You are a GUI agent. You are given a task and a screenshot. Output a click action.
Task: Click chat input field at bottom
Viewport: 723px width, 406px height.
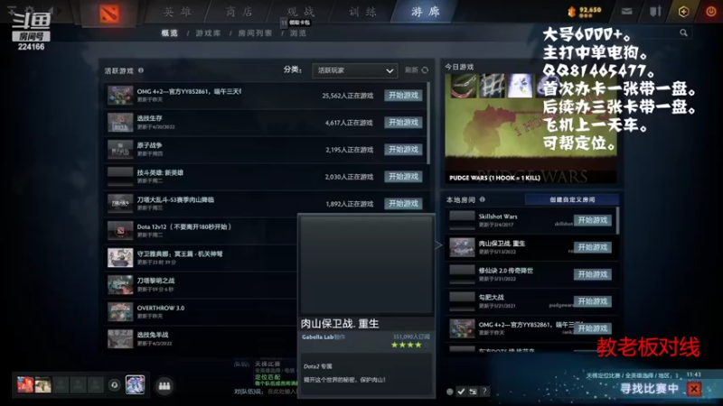(x=282, y=392)
